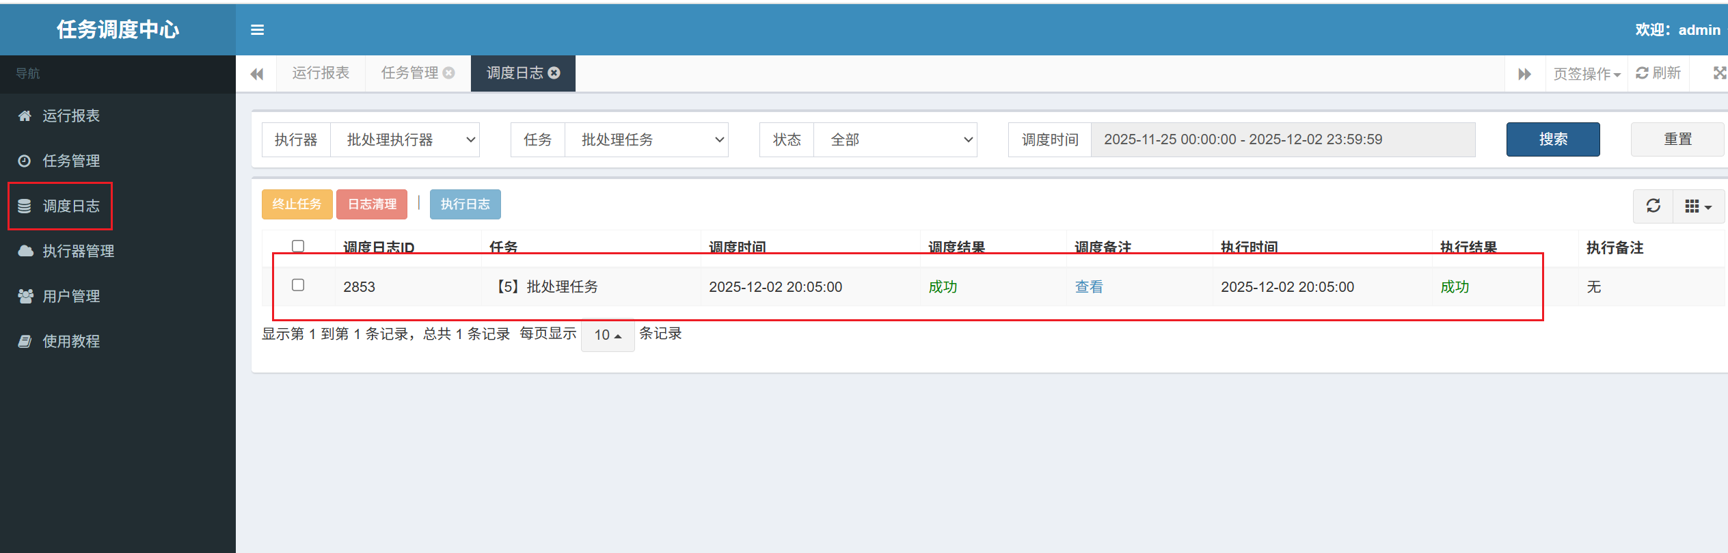Click the 任务调度中心 title

[x=118, y=29]
